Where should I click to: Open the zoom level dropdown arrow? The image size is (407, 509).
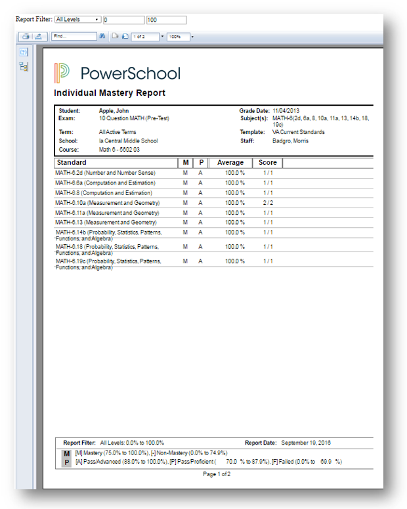[192, 37]
